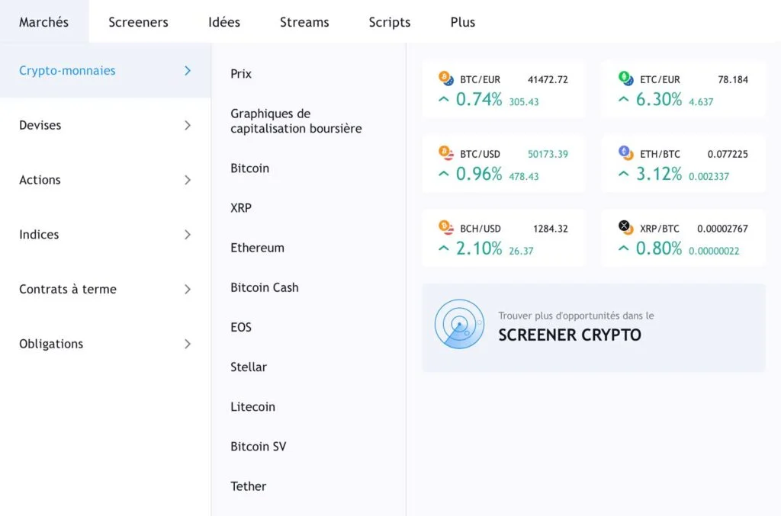Open the Screeners menu

click(138, 22)
